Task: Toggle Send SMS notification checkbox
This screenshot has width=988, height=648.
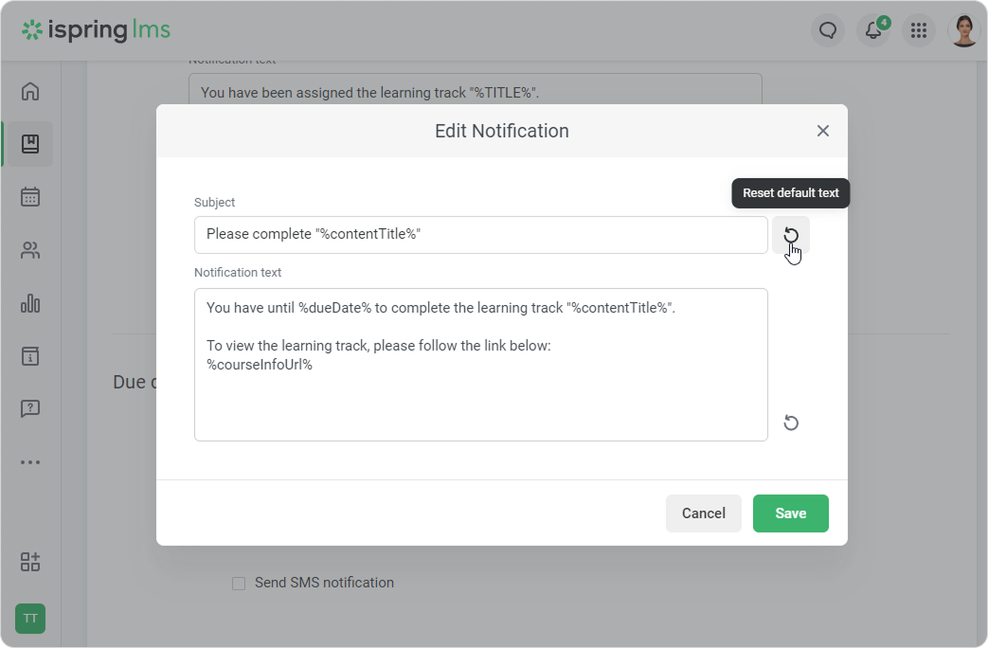Action: 239,584
